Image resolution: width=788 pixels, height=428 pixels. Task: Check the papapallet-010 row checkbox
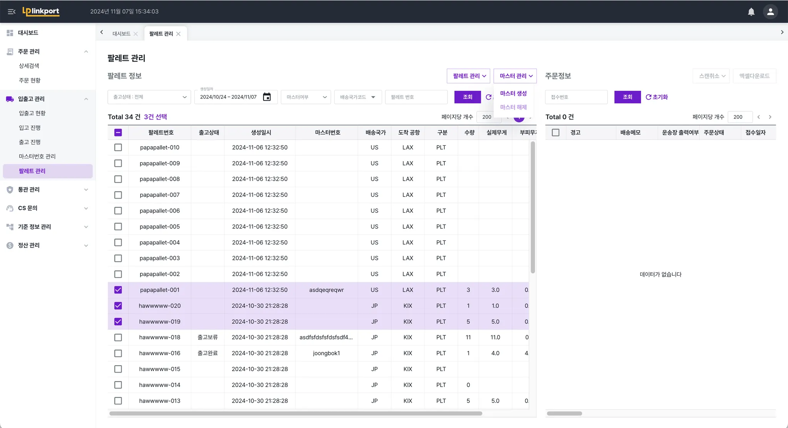coord(118,147)
